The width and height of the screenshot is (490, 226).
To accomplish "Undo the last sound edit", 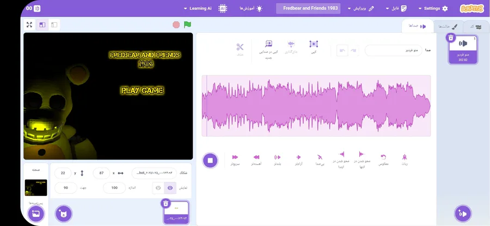I will pyautogui.click(x=342, y=51).
